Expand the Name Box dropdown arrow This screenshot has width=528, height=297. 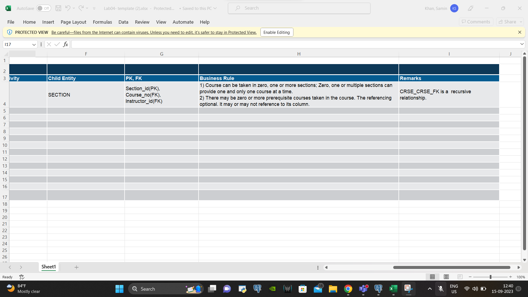34,45
